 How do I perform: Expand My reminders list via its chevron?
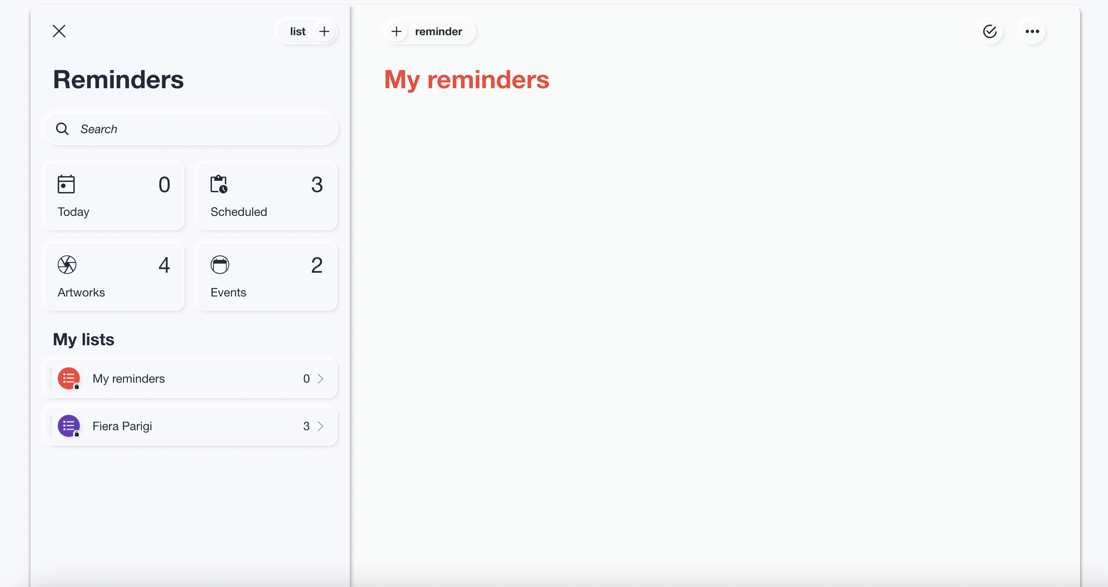(x=321, y=379)
